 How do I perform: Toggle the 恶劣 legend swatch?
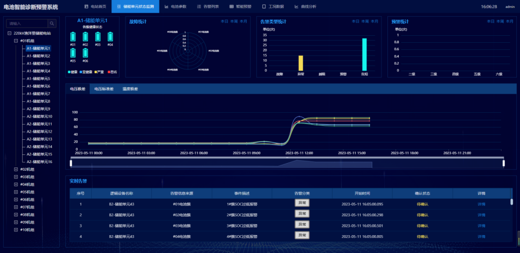[x=108, y=72]
